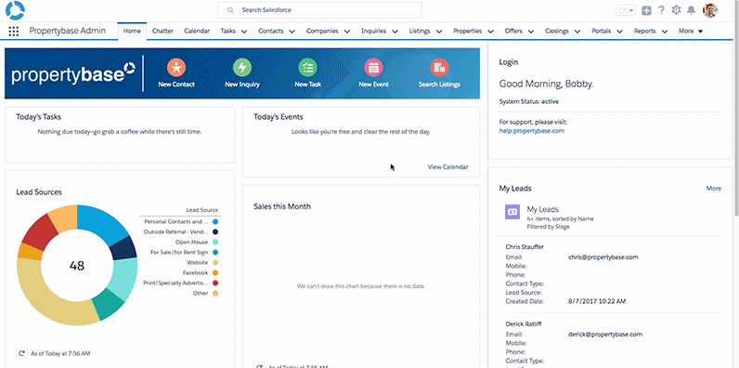This screenshot has width=739, height=368.
Task: Open the Chatter tab
Action: point(162,32)
